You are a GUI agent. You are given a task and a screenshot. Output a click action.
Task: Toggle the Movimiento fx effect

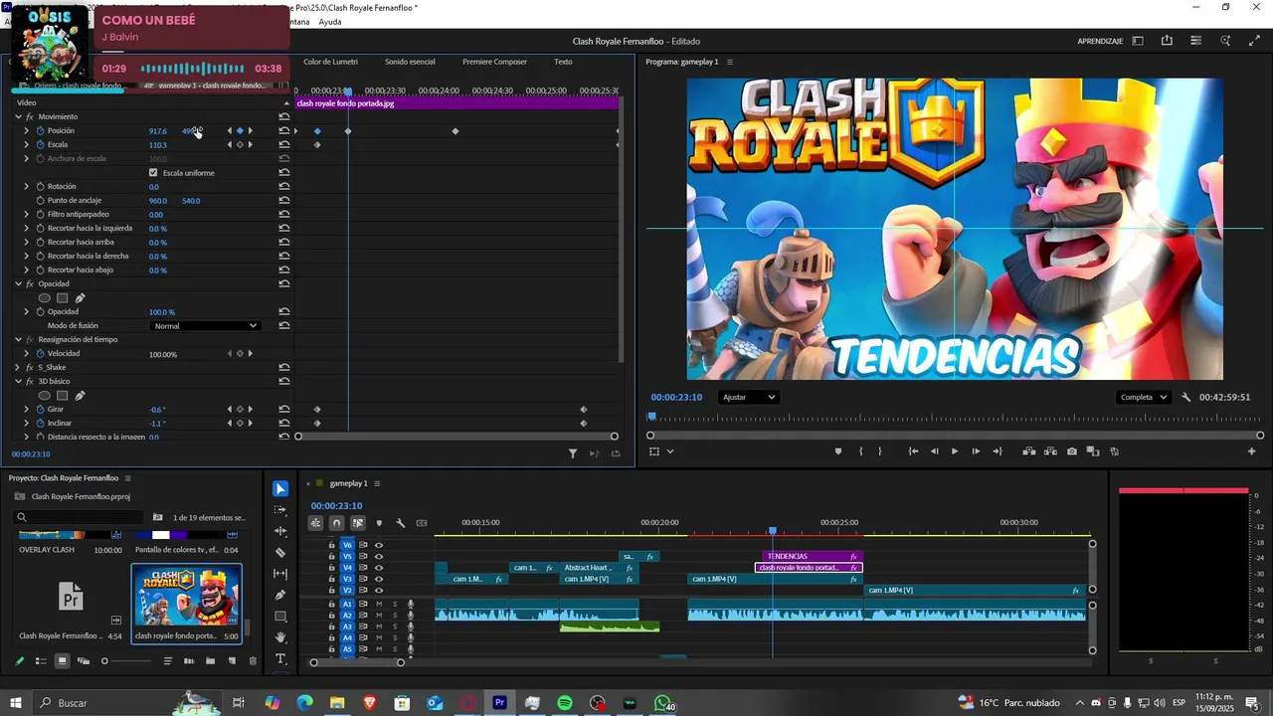30,117
